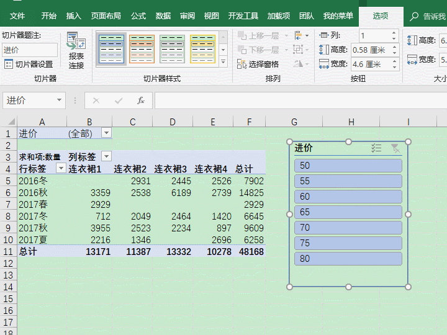Open the 进价 filter dropdown in cell B1
This screenshot has width=447, height=335.
coord(106,133)
